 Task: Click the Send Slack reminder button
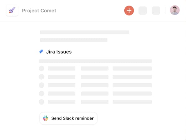tap(69, 118)
